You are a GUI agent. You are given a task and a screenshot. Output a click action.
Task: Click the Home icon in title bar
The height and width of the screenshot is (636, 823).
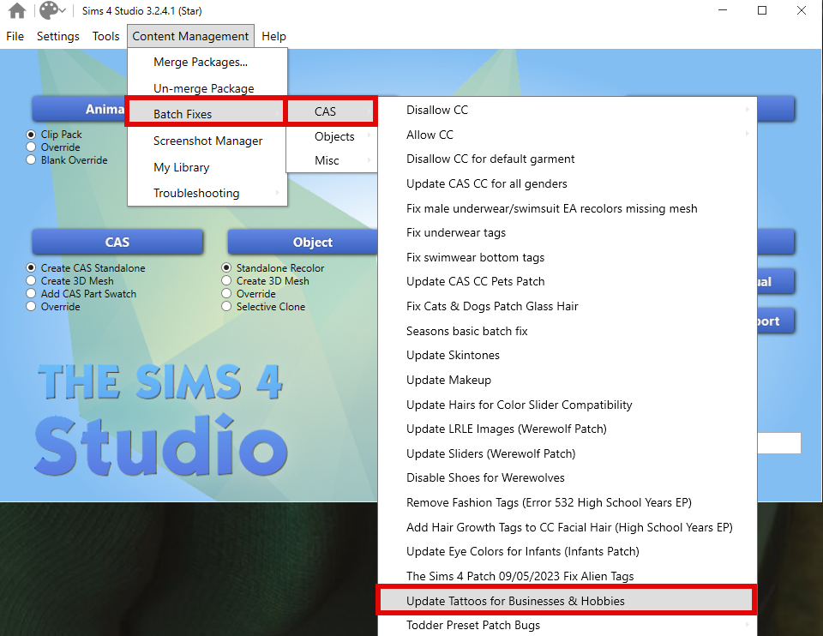(17, 10)
